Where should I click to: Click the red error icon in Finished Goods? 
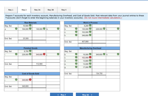coord(44,54)
